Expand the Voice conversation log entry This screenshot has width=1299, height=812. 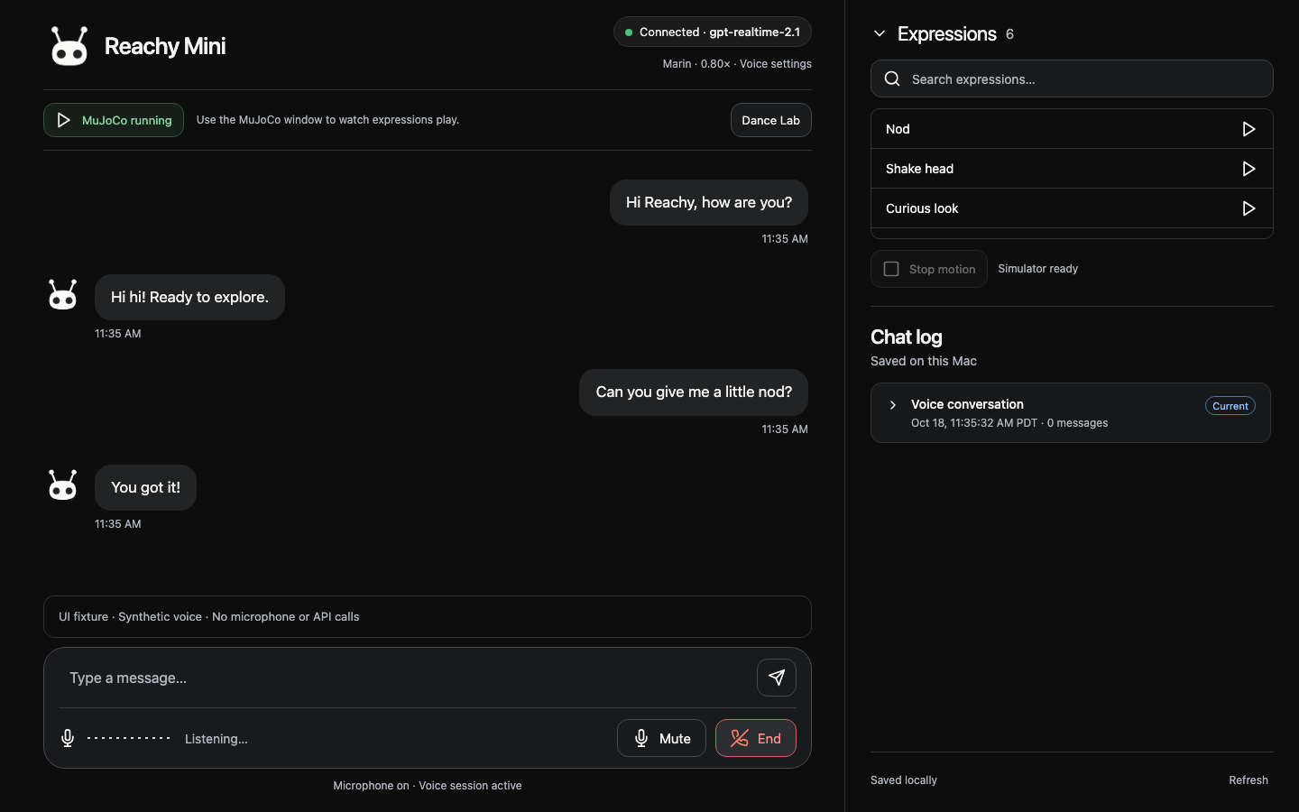click(893, 405)
